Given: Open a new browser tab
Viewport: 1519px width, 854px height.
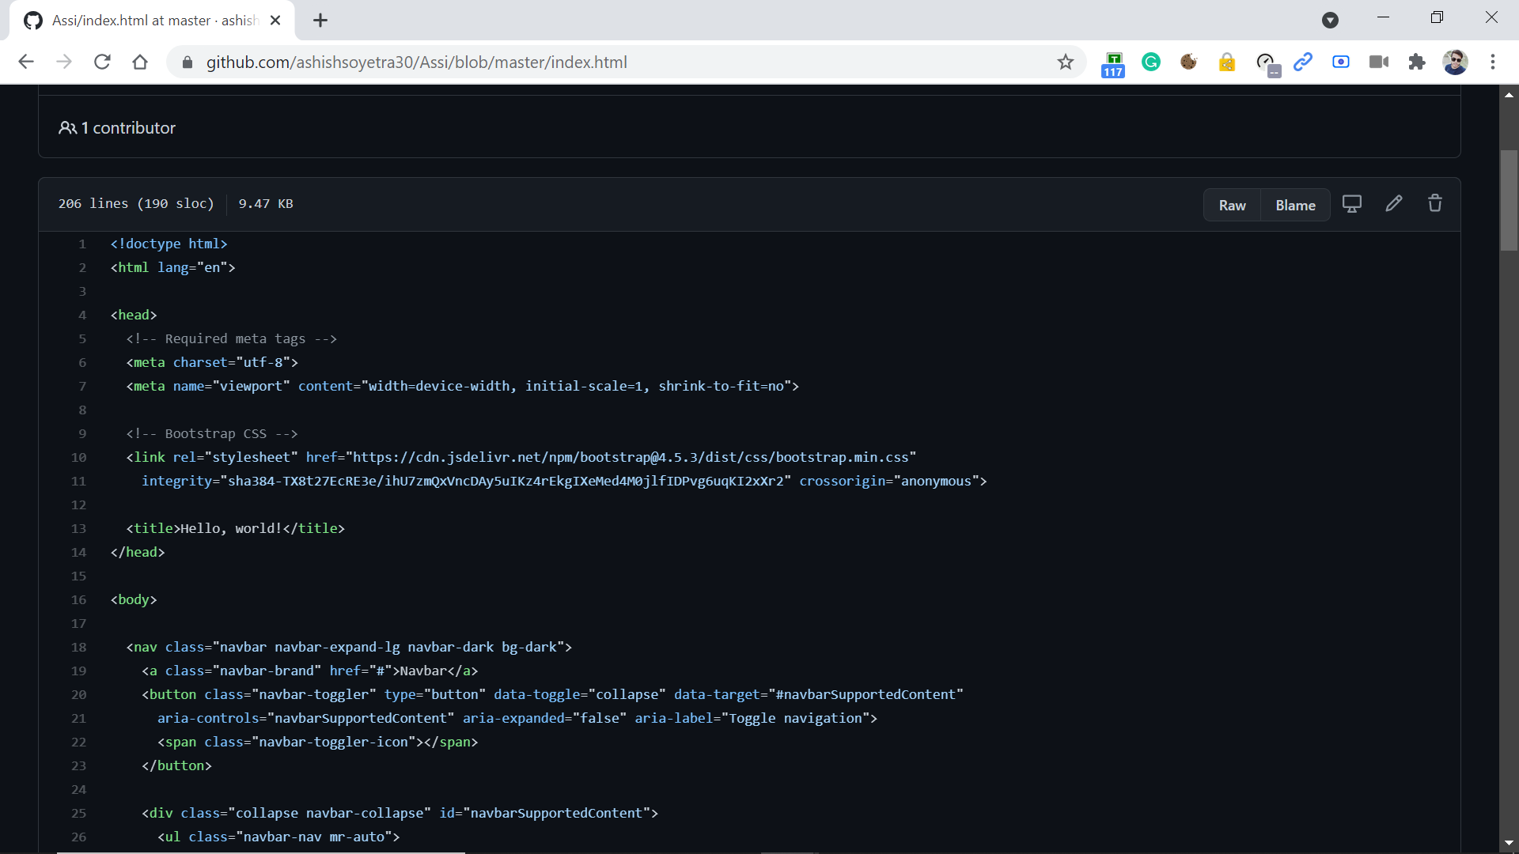Looking at the screenshot, I should pos(320,21).
